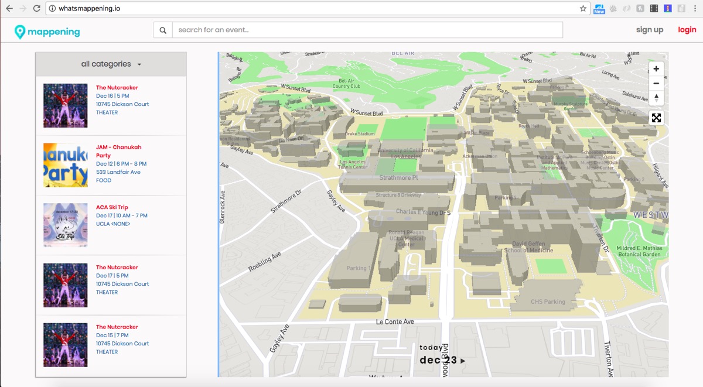This screenshot has height=387, width=703.
Task: Go back in browser
Action: pos(9,9)
